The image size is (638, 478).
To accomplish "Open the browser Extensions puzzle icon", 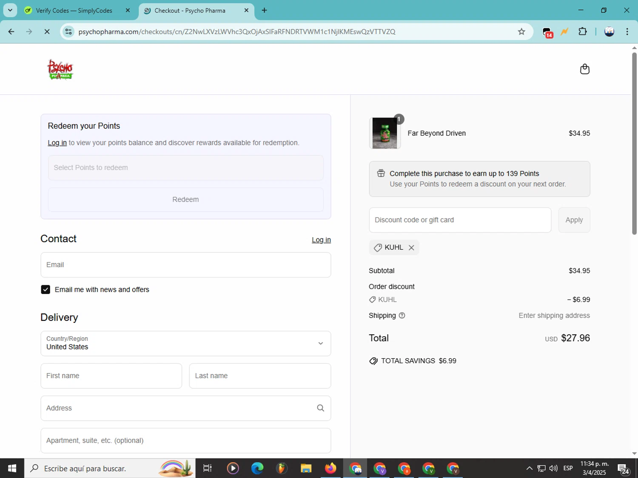I will click(x=583, y=31).
